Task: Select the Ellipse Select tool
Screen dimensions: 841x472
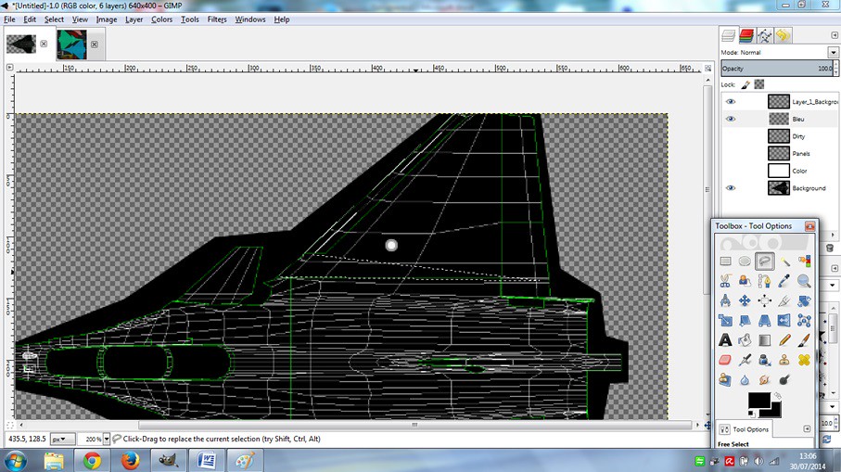Action: tap(745, 262)
